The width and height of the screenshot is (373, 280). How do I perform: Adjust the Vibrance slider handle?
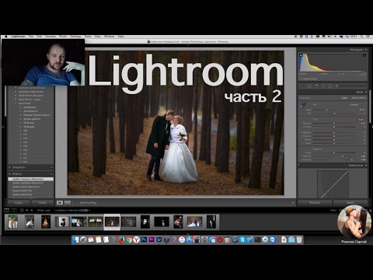[343, 156]
